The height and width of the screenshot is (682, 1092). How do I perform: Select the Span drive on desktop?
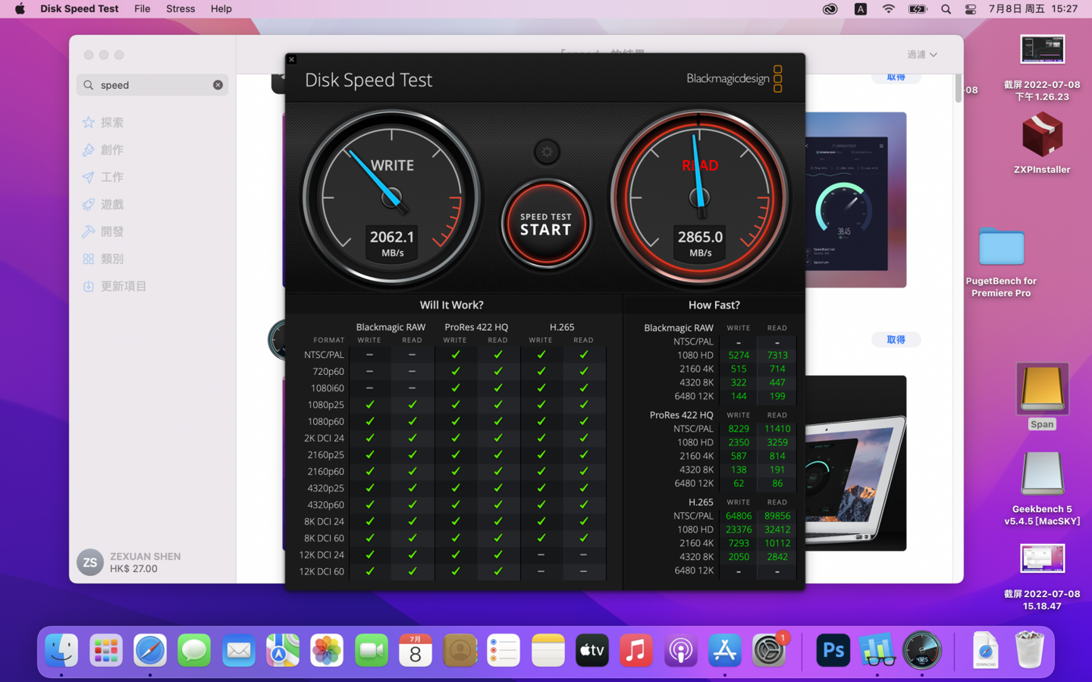point(1042,397)
